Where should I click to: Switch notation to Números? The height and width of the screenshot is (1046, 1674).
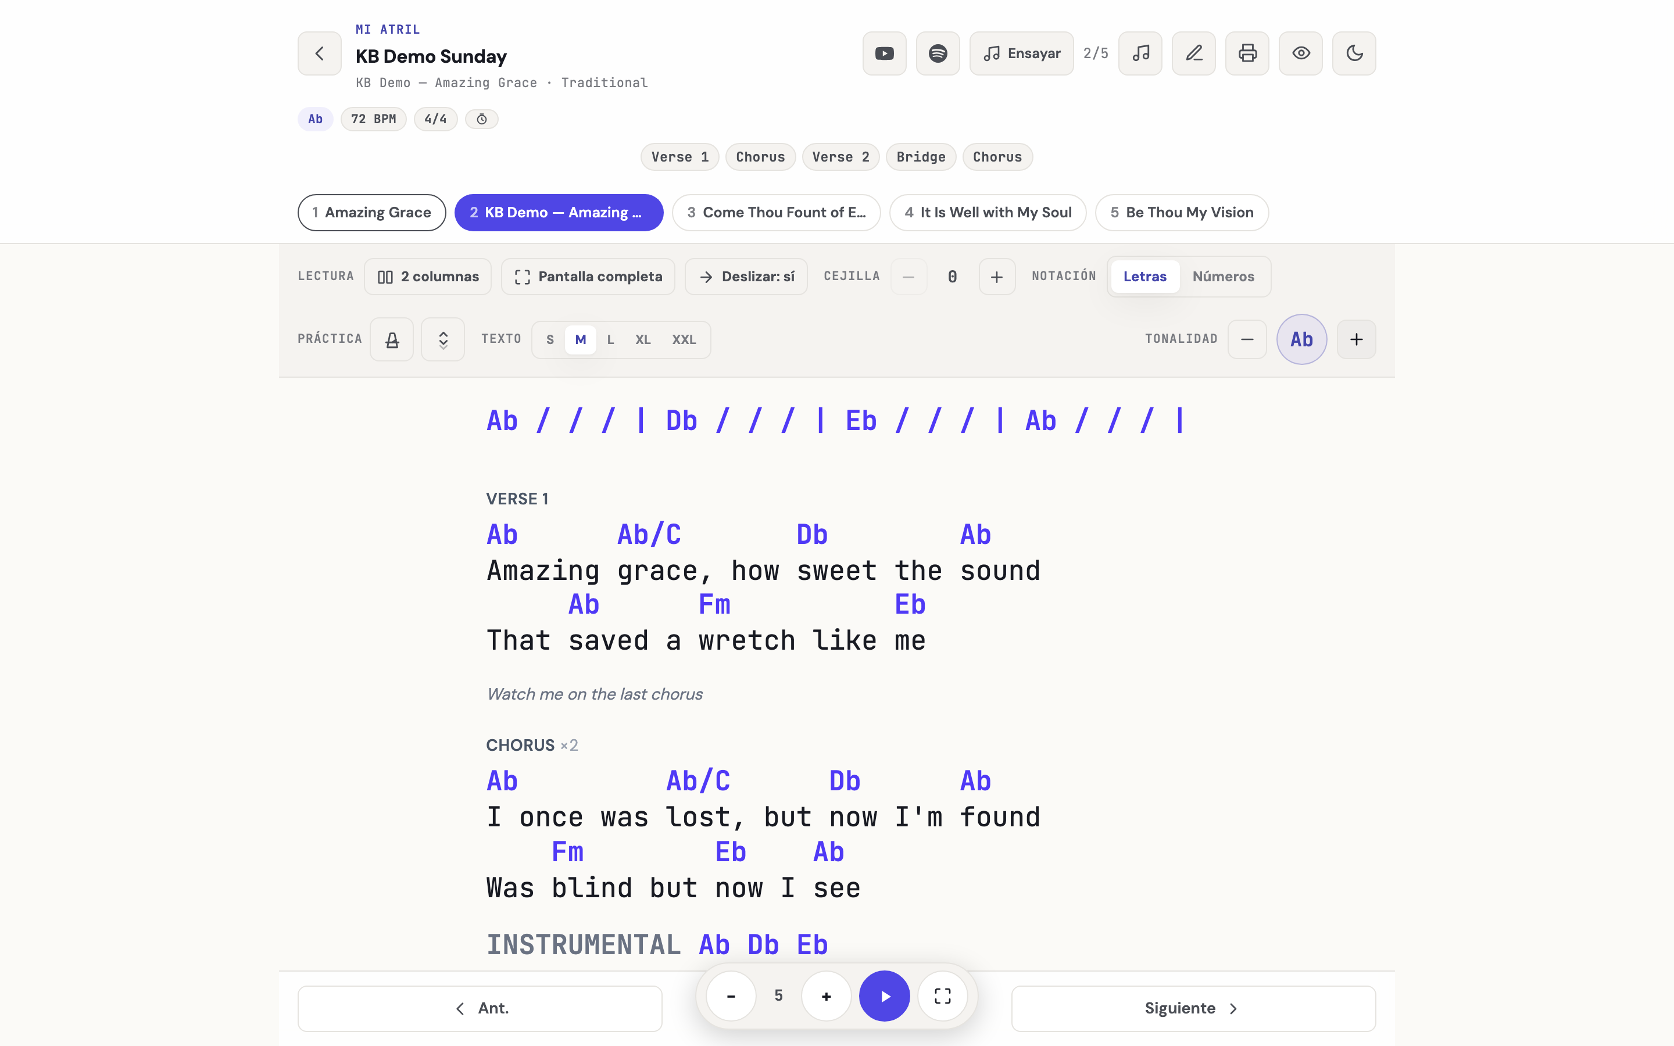point(1223,277)
